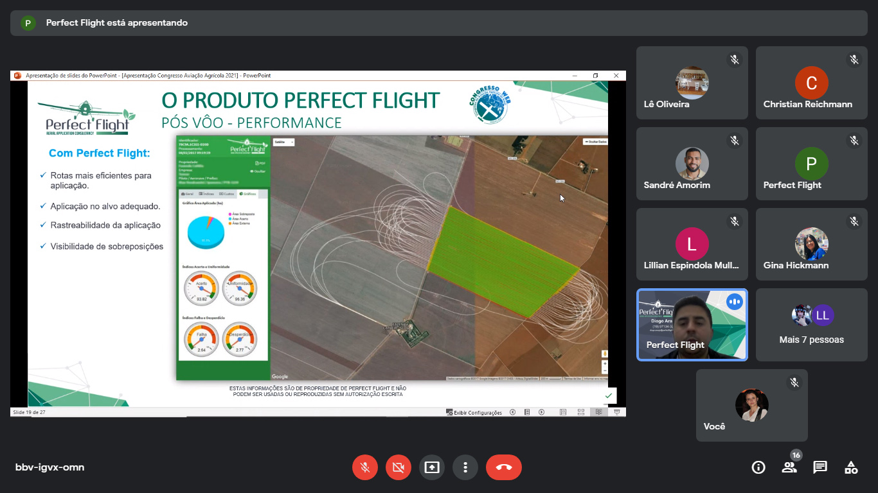Show the participants list with 16 badge

pyautogui.click(x=789, y=467)
